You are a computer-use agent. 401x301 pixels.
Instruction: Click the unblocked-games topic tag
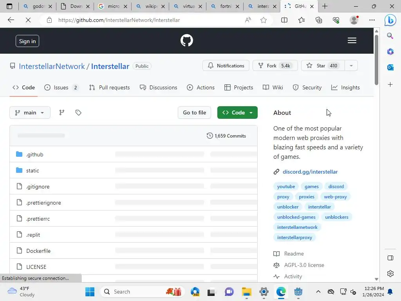pos(296,217)
